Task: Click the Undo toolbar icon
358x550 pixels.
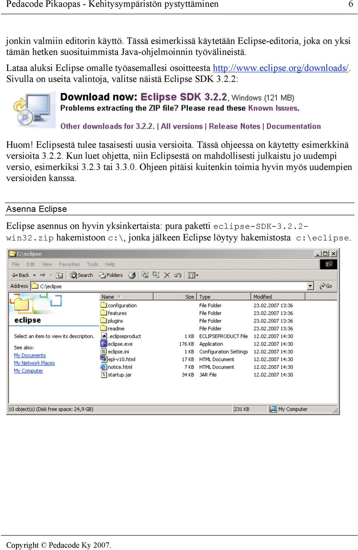Action: tap(178, 275)
